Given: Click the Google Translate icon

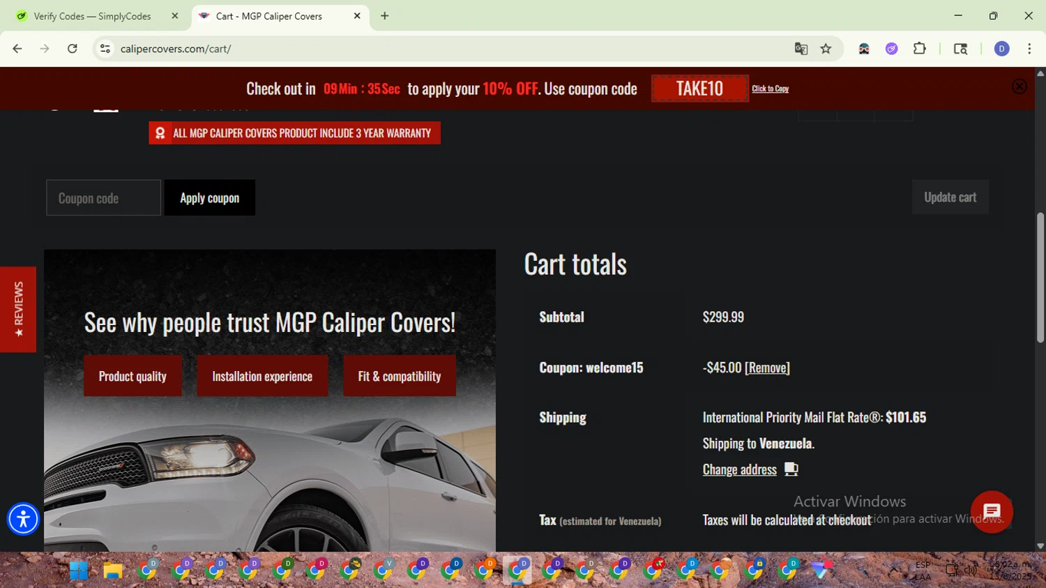Looking at the screenshot, I should coord(801,49).
